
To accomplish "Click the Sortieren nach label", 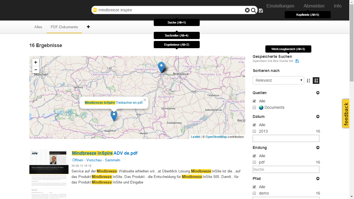I will (266, 71).
